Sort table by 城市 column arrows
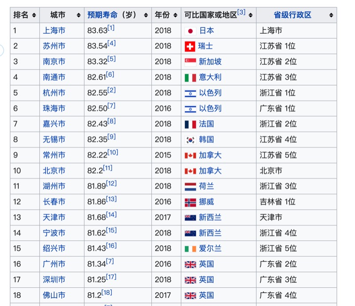 click(x=79, y=15)
